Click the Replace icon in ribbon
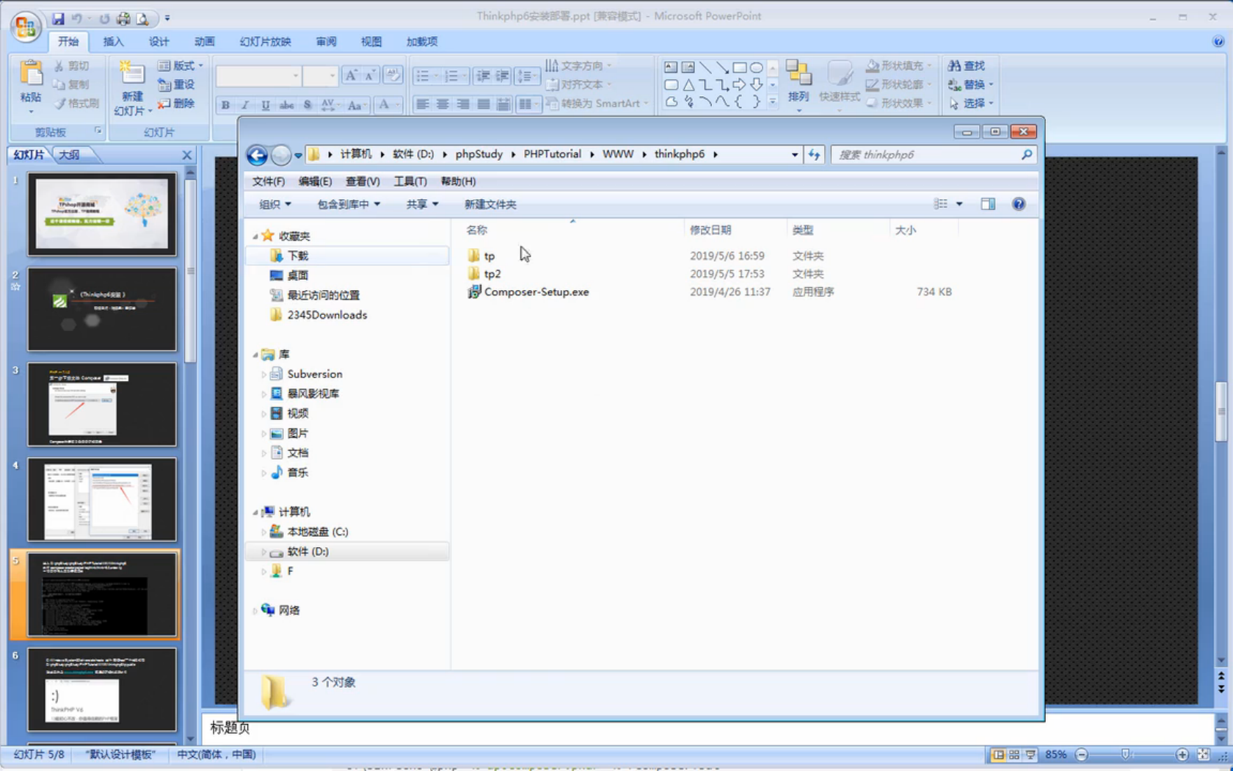 [955, 84]
